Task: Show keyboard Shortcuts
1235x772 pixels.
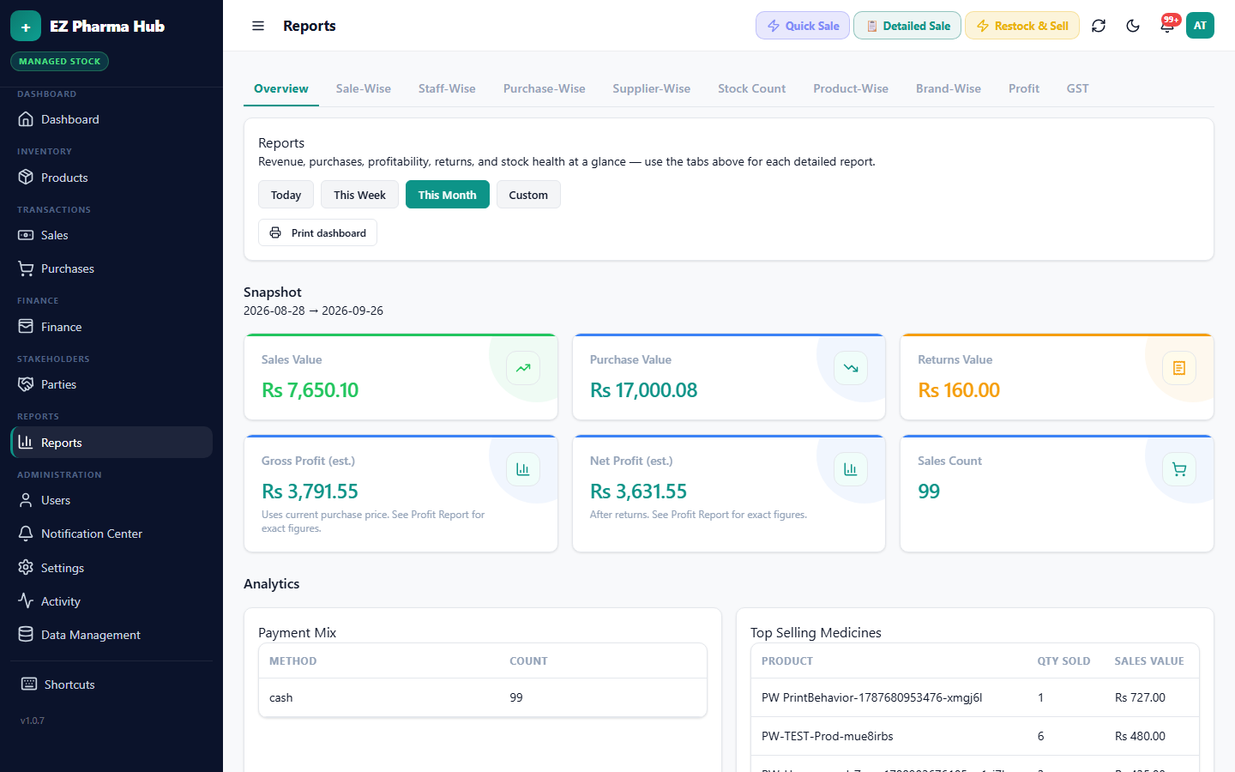Action: click(x=111, y=685)
